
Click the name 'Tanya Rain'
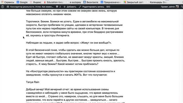pyautogui.click(x=33, y=82)
